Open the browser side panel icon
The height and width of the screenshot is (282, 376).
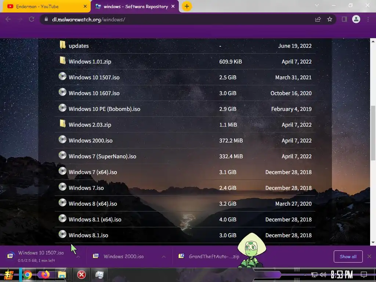point(344,19)
